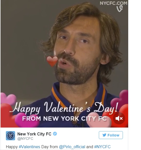Open the New York City FC profile name
Screen dimensions: 141x150
pos(34,134)
